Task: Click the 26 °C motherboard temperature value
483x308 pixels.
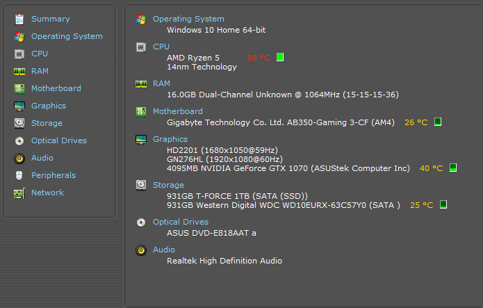Action: coord(416,122)
